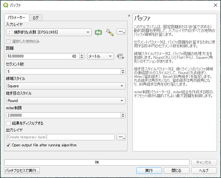Click the QGIS logo in the title bar
The width and height of the screenshot is (221, 178).
click(6, 5)
